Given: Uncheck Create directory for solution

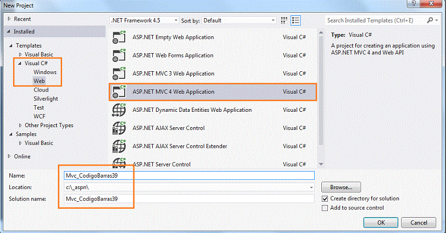Looking at the screenshot, I should pyautogui.click(x=325, y=198).
